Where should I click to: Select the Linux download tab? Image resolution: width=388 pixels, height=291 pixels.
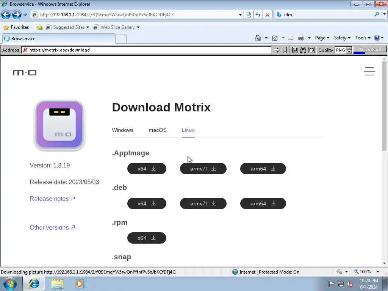[x=188, y=130]
